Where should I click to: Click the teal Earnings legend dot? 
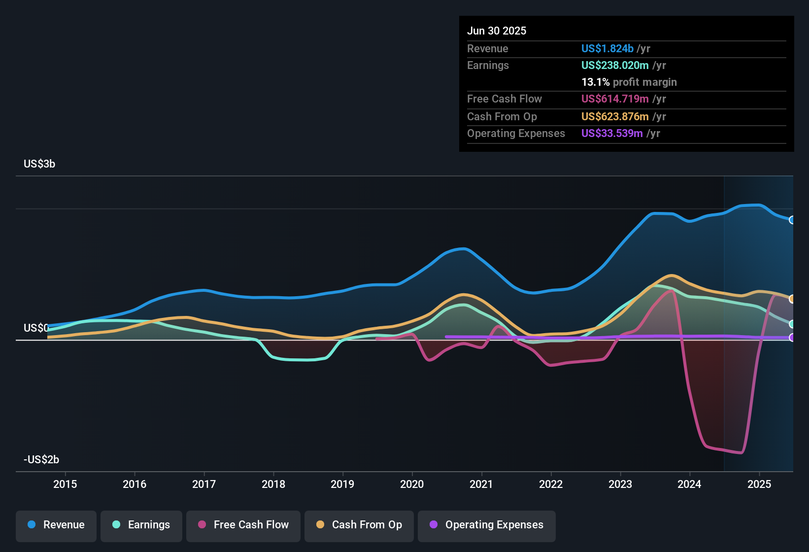tap(116, 525)
